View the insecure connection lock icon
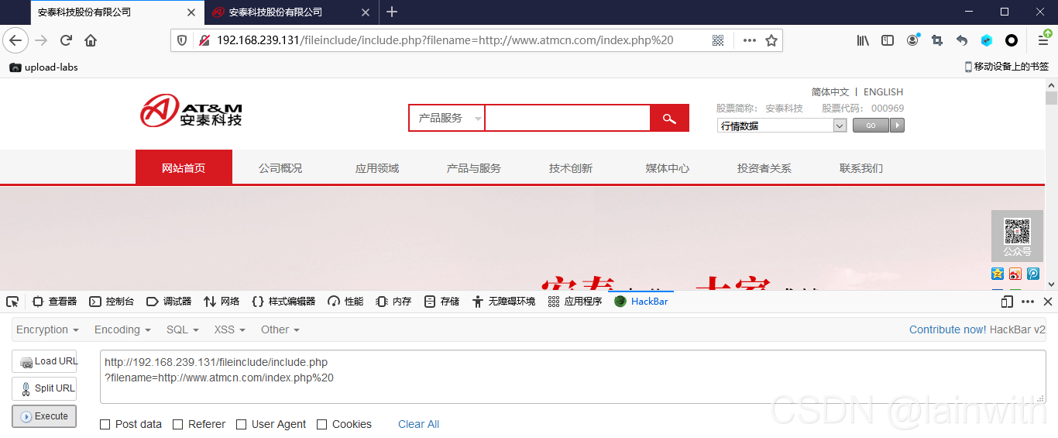 click(x=204, y=40)
